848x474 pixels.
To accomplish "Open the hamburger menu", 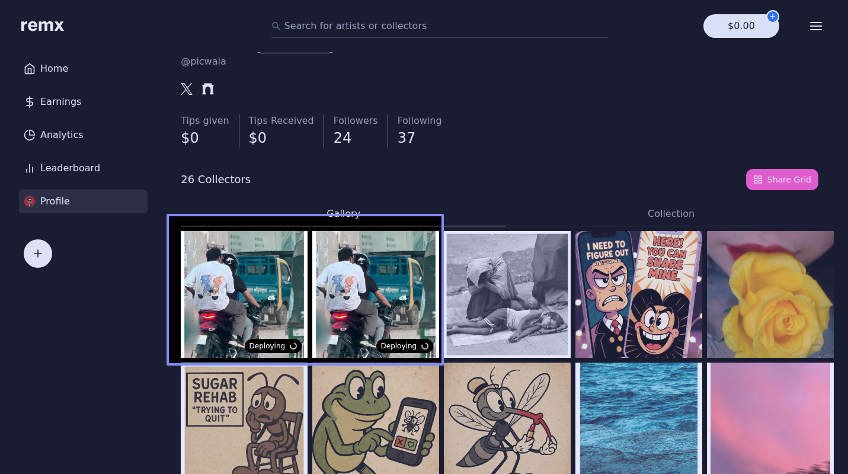I will pyautogui.click(x=816, y=26).
